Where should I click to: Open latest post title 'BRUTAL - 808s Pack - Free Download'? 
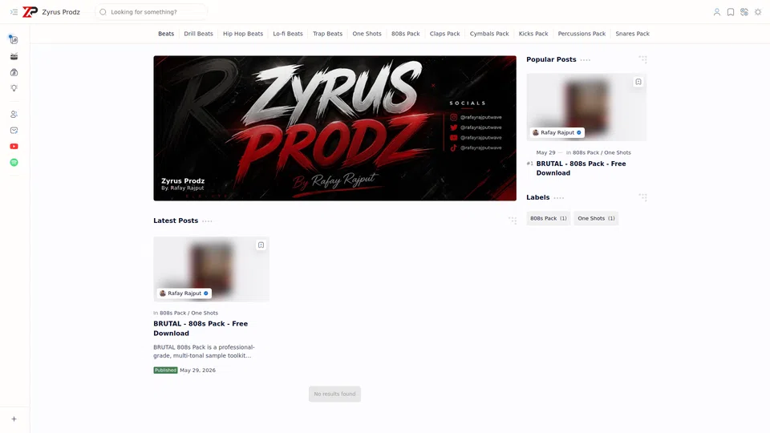click(201, 329)
